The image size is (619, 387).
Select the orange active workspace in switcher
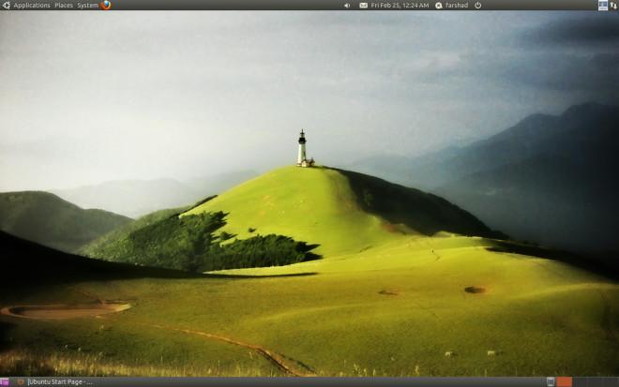(564, 381)
